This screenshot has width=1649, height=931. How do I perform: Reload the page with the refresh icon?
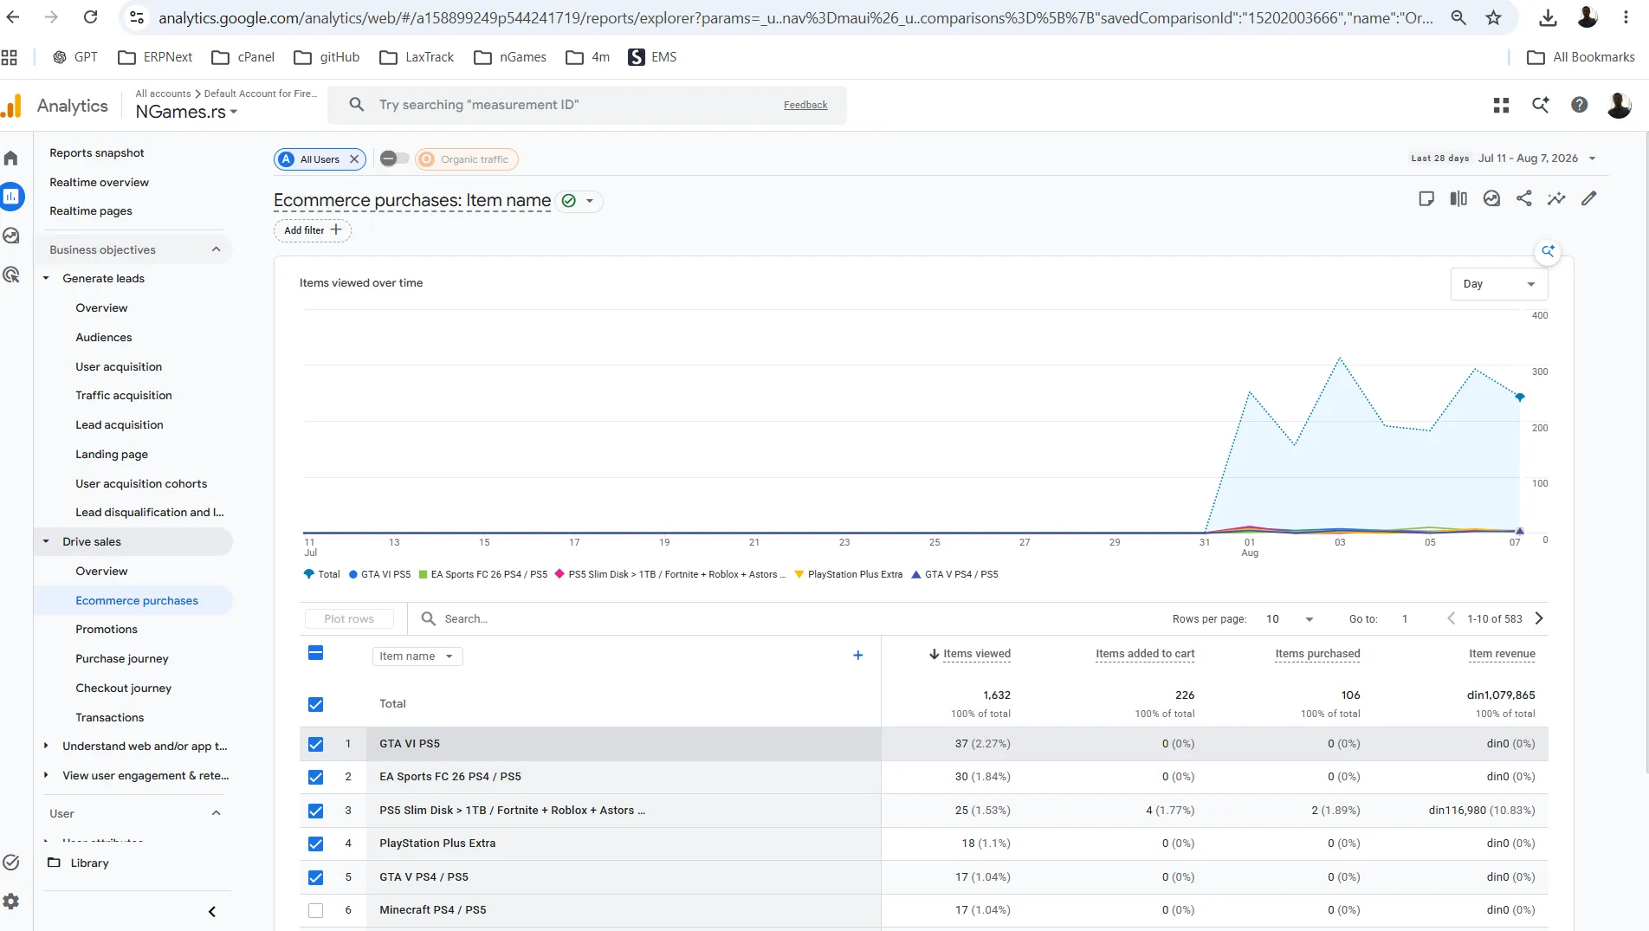coord(90,17)
